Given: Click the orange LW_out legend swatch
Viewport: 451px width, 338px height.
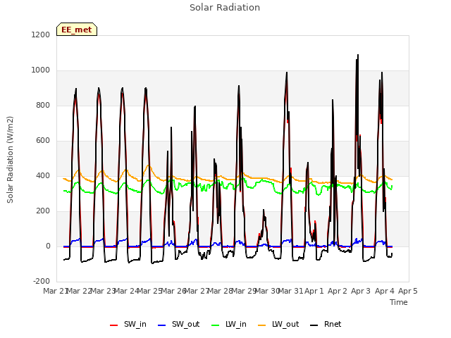Looking at the screenshot, I should coord(262,325).
